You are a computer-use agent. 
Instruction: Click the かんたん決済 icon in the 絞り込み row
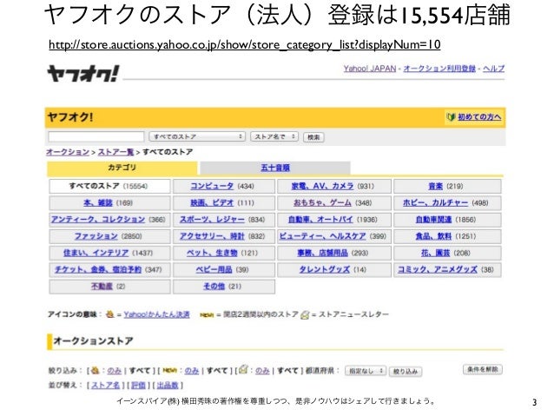[95, 371]
